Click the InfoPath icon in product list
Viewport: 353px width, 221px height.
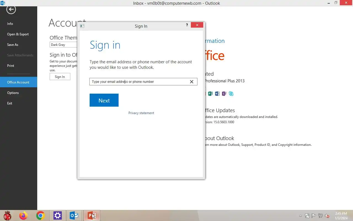coord(224,94)
